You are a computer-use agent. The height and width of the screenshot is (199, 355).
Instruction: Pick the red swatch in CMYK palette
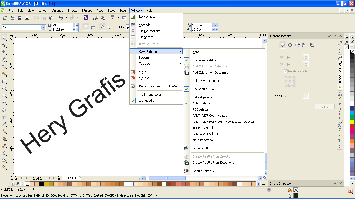coord(352,127)
